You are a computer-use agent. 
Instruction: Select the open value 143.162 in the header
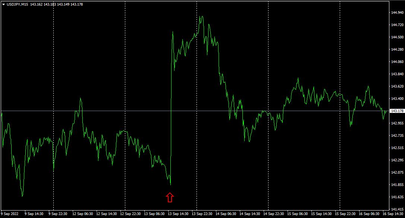point(36,4)
